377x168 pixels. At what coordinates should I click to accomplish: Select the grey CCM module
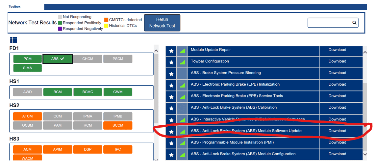(x=58, y=116)
